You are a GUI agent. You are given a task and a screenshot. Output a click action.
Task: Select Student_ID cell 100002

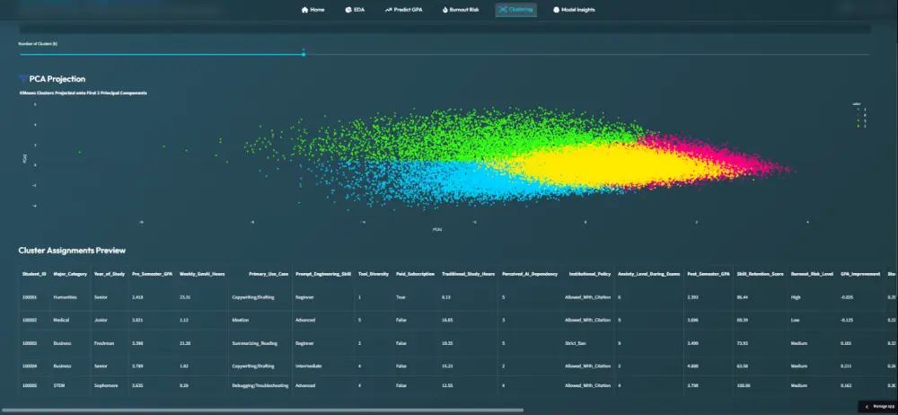coord(29,321)
